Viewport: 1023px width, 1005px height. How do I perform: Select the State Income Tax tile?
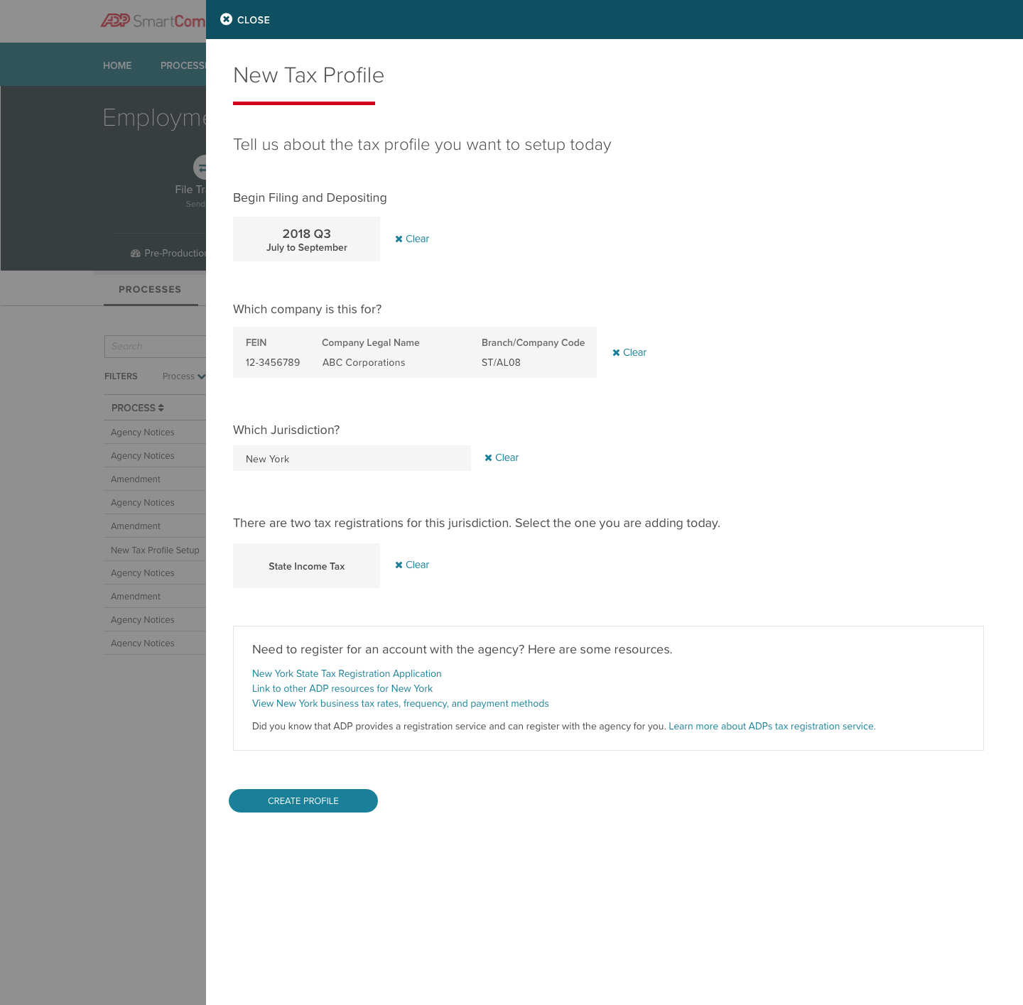pos(306,565)
